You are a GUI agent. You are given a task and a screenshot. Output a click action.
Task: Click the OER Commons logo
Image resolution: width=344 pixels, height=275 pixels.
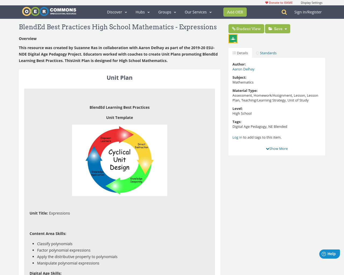(x=49, y=11)
